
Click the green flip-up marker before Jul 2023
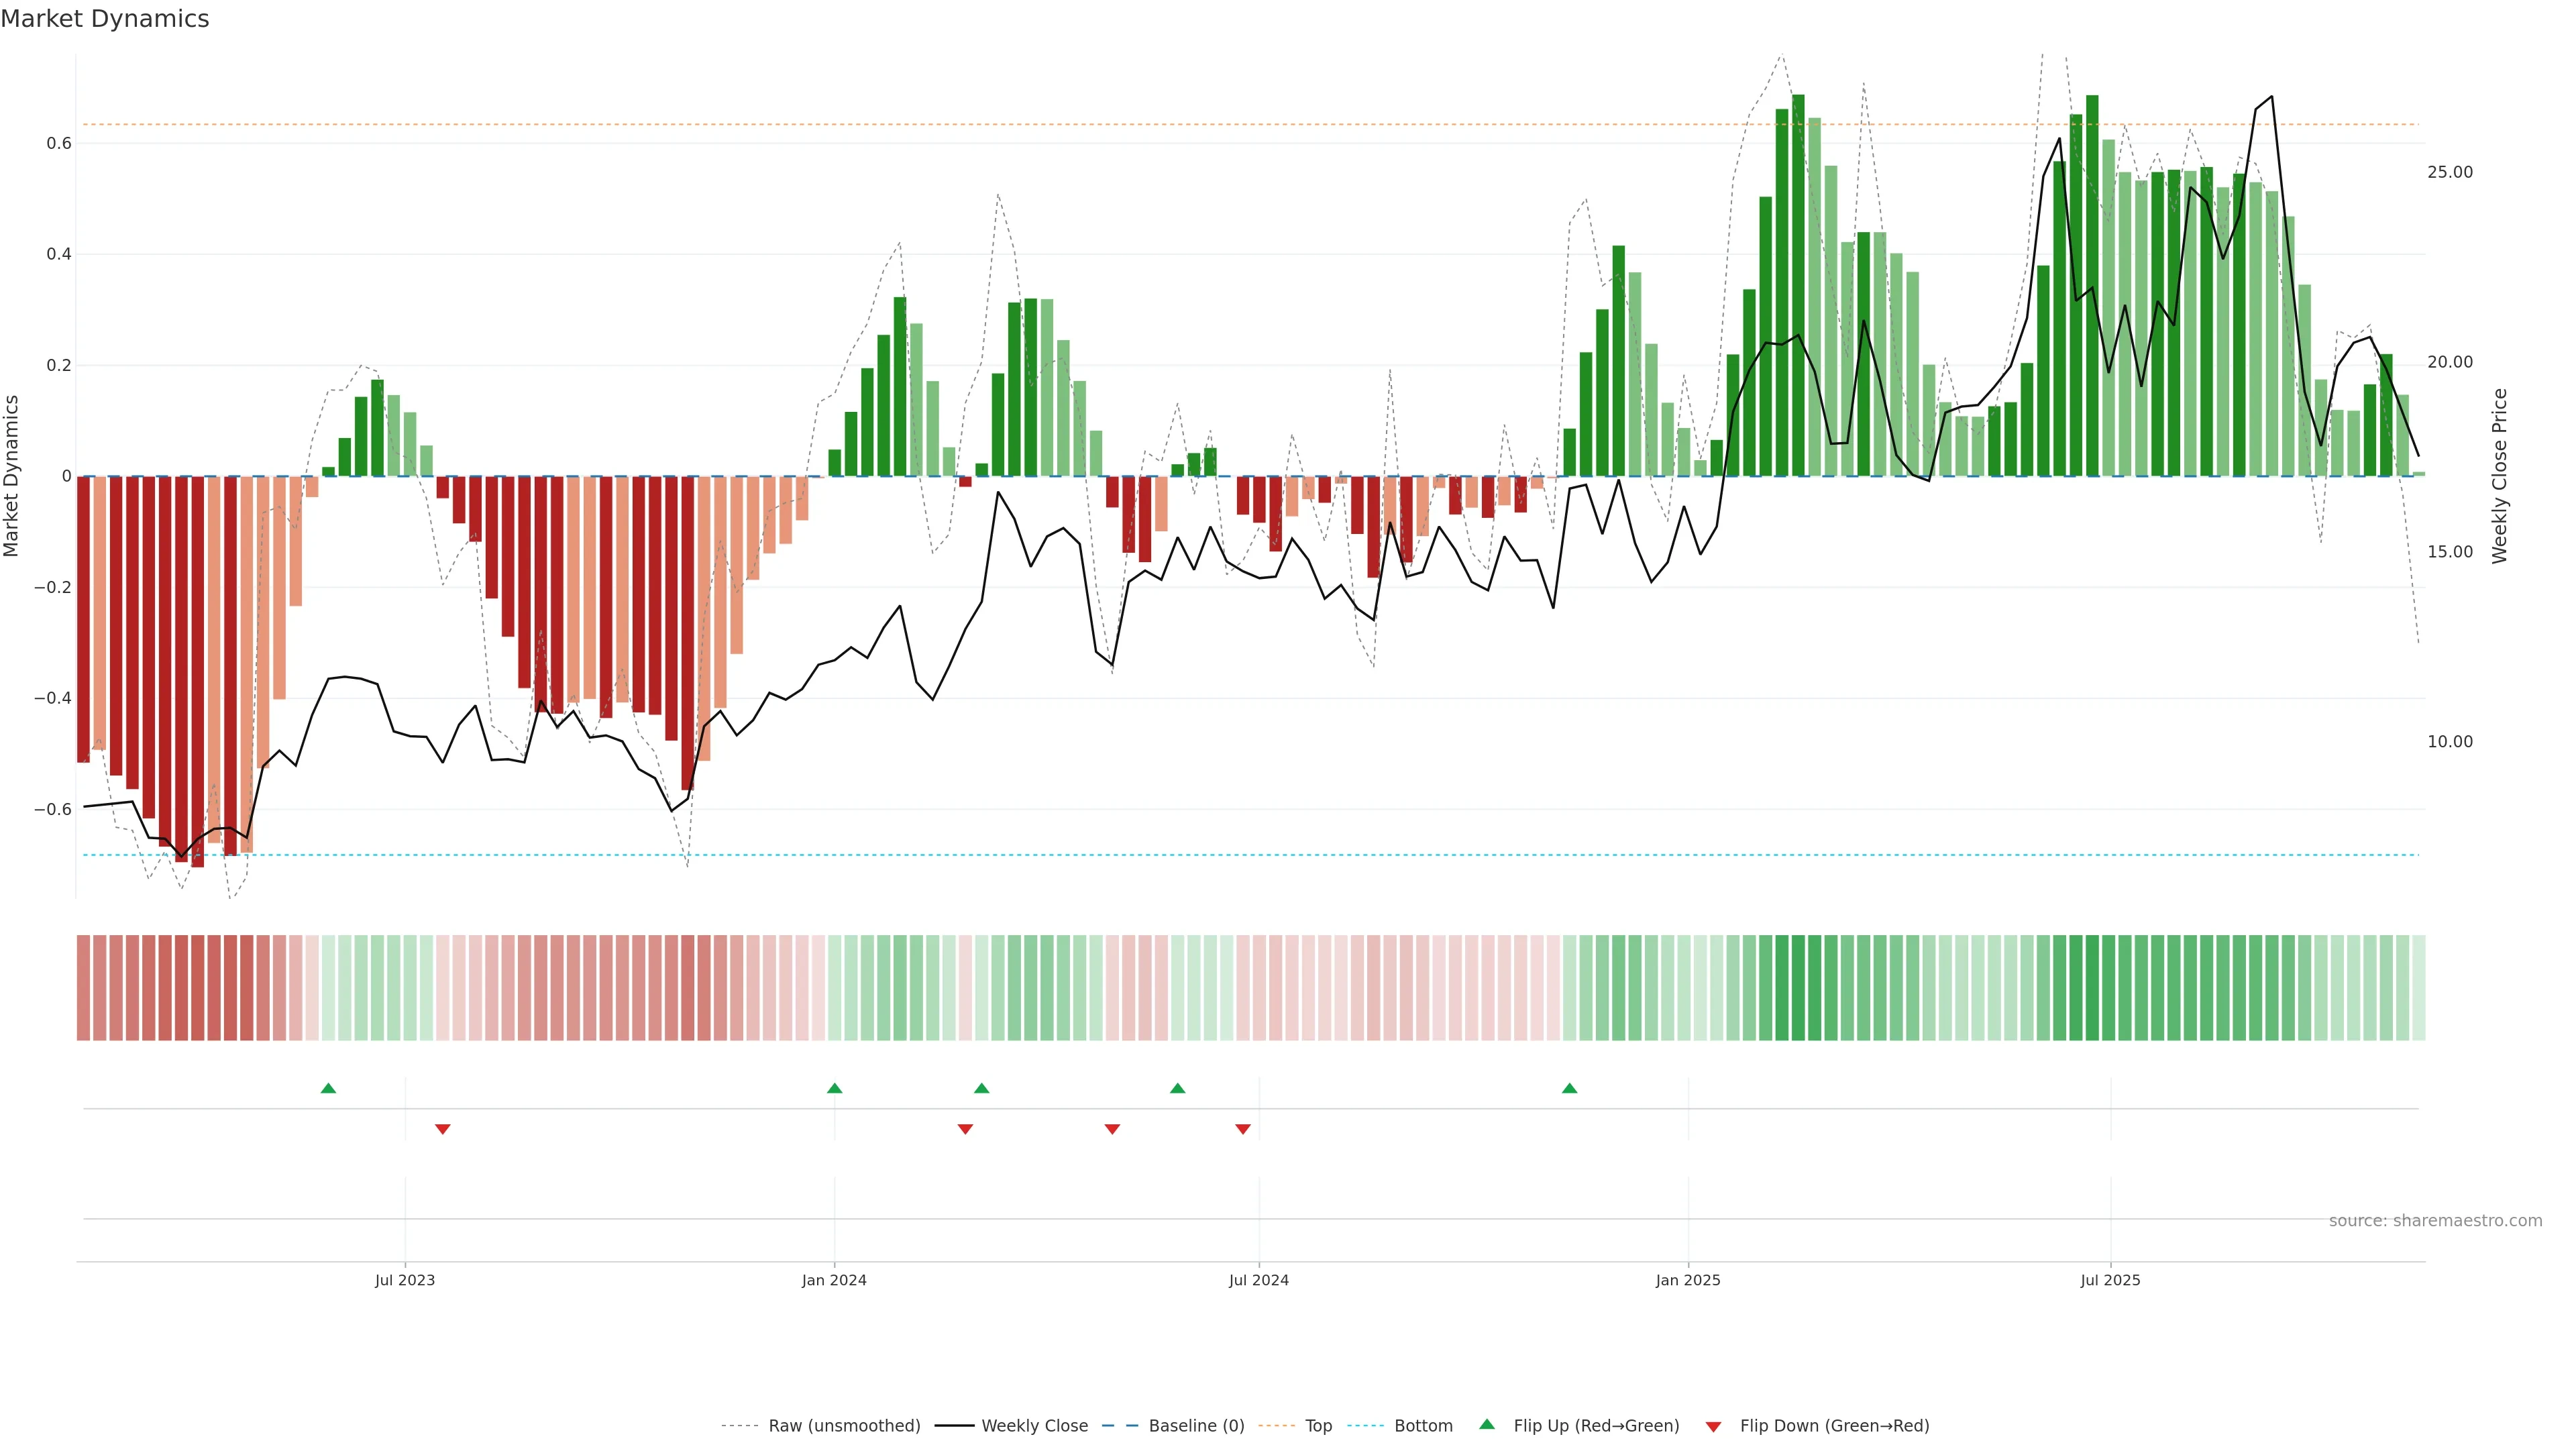click(x=328, y=1088)
